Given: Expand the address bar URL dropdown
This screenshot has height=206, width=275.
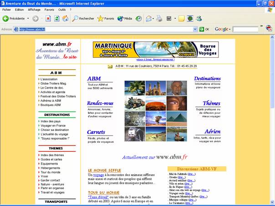Looking at the screenshot, I should point(195,29).
